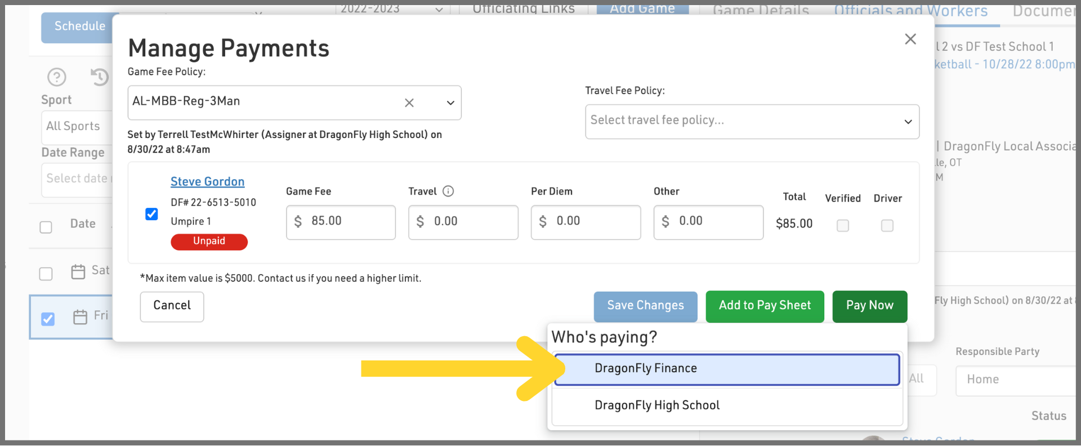Click the Add to Pay Sheet button
Screen dimensions: 1081x446
click(x=765, y=306)
